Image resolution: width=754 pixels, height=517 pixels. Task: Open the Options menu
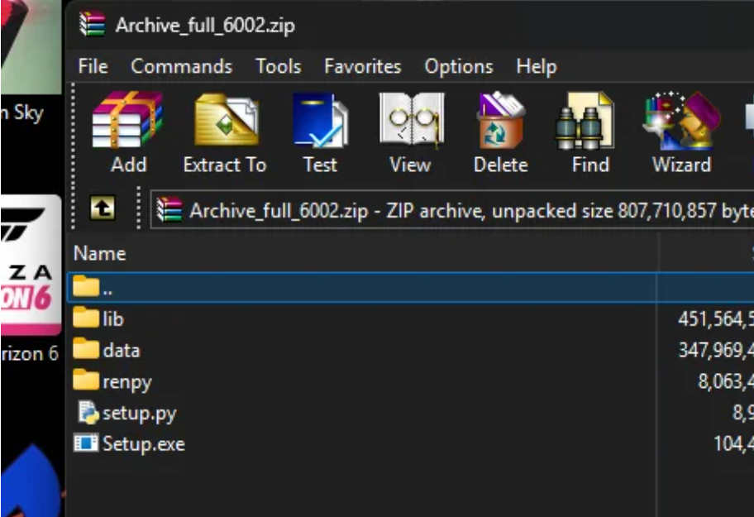[x=459, y=66]
